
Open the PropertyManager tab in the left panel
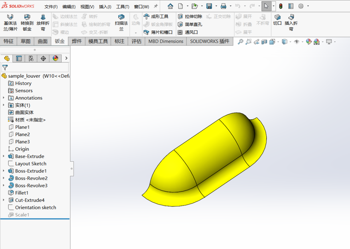point(19,58)
